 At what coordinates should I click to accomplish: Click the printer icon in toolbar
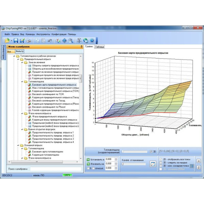click(x=29, y=40)
